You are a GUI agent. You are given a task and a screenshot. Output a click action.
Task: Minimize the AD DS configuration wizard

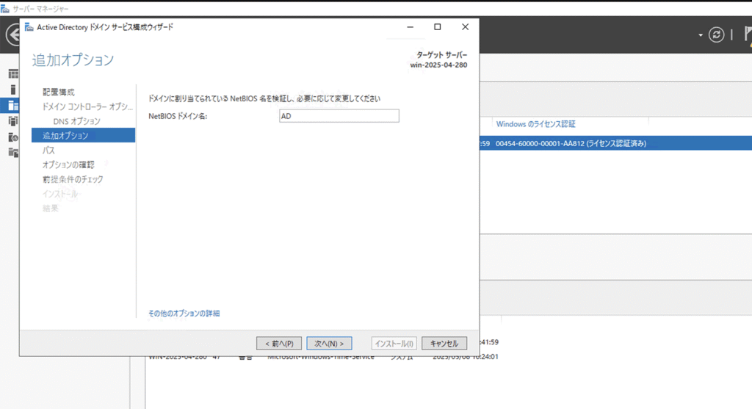(410, 27)
